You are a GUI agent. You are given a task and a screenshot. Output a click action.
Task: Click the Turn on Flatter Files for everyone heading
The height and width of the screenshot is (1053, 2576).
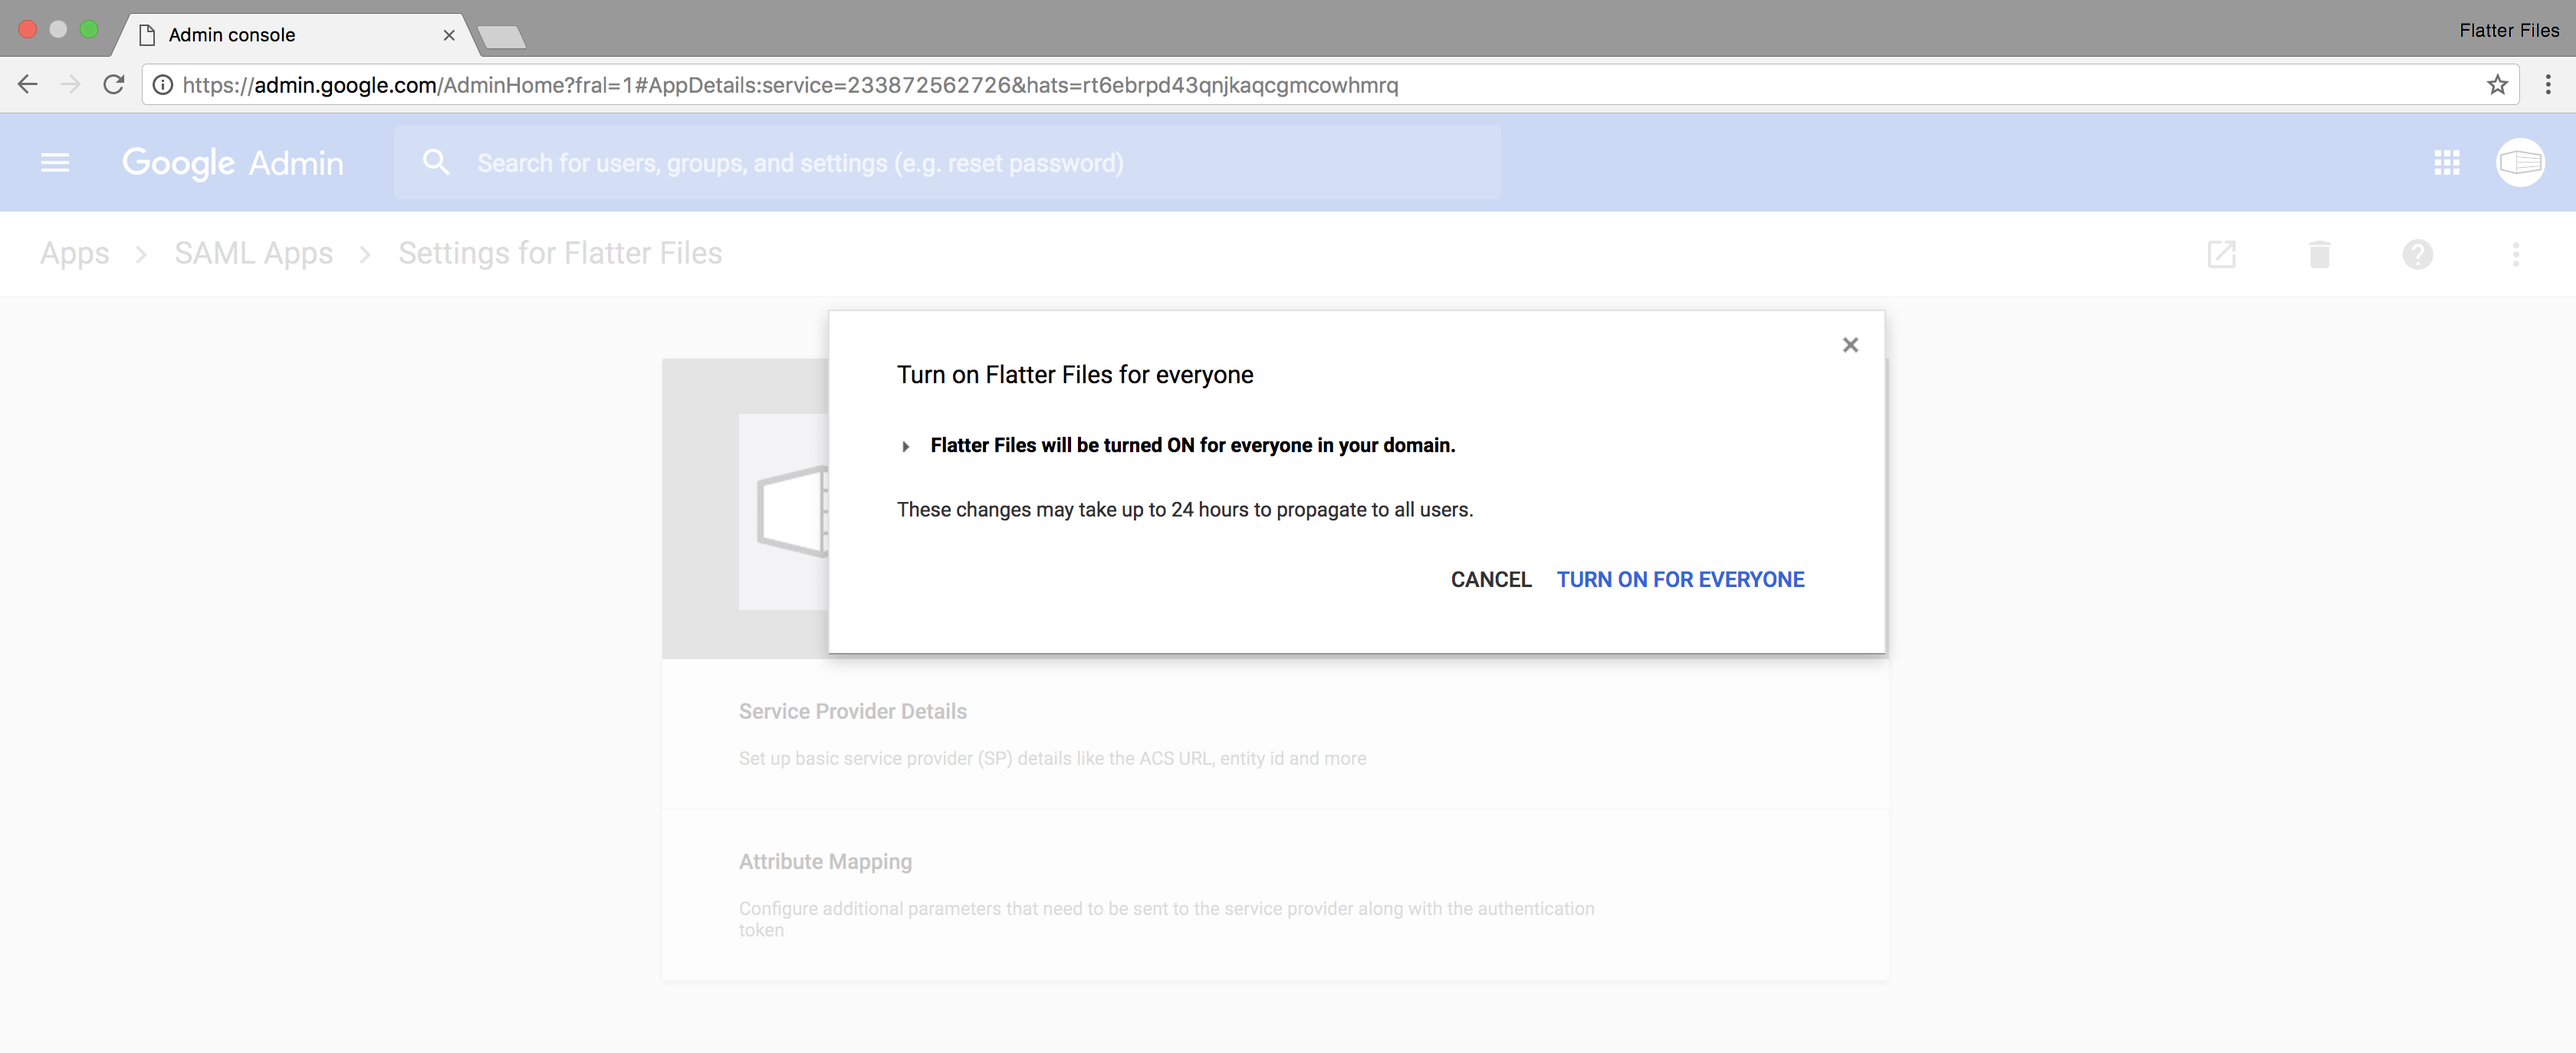(1075, 374)
